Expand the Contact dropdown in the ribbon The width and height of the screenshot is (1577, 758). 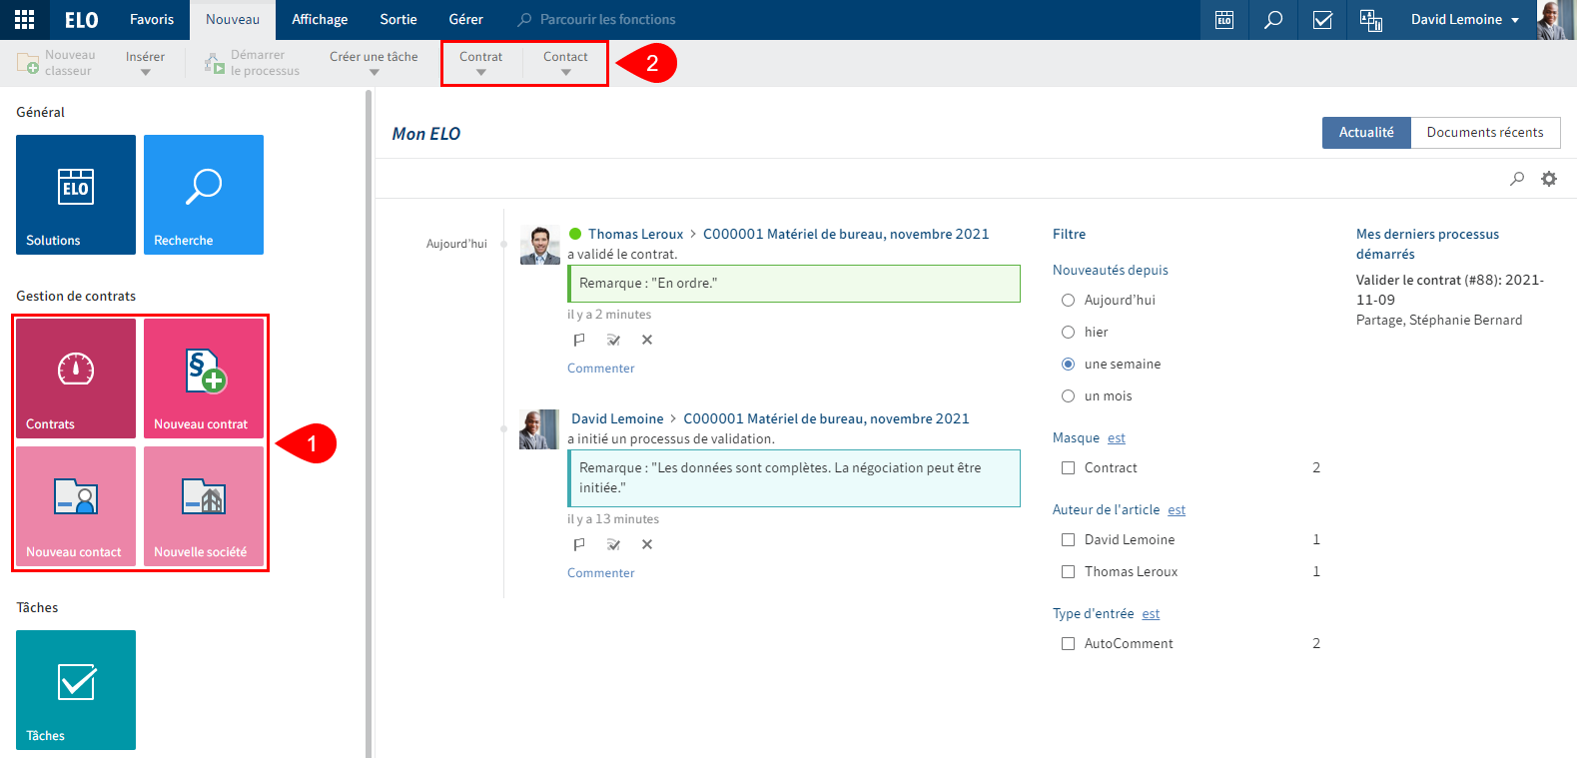pos(565,63)
